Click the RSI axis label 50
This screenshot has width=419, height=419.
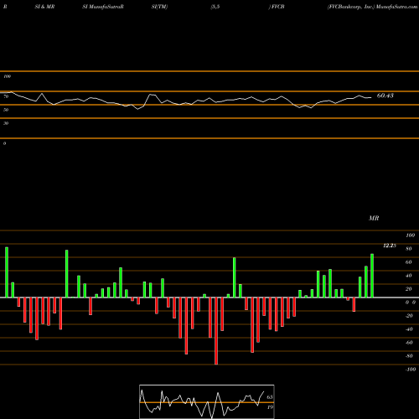[6, 110]
